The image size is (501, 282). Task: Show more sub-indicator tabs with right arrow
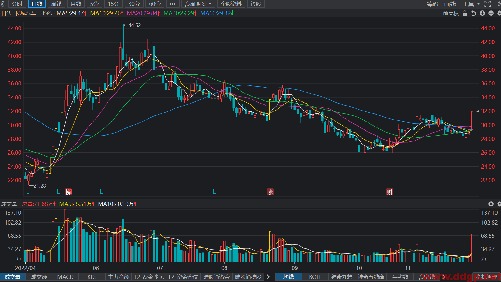268,277
